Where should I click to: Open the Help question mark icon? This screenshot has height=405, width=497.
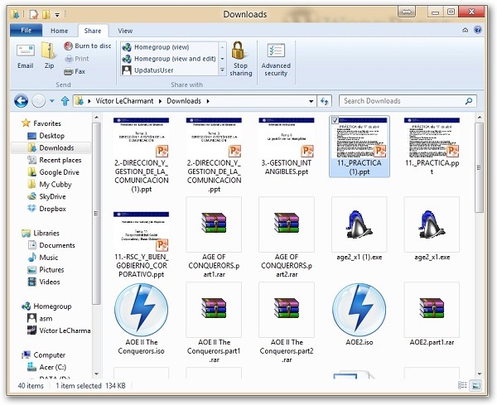[x=478, y=30]
